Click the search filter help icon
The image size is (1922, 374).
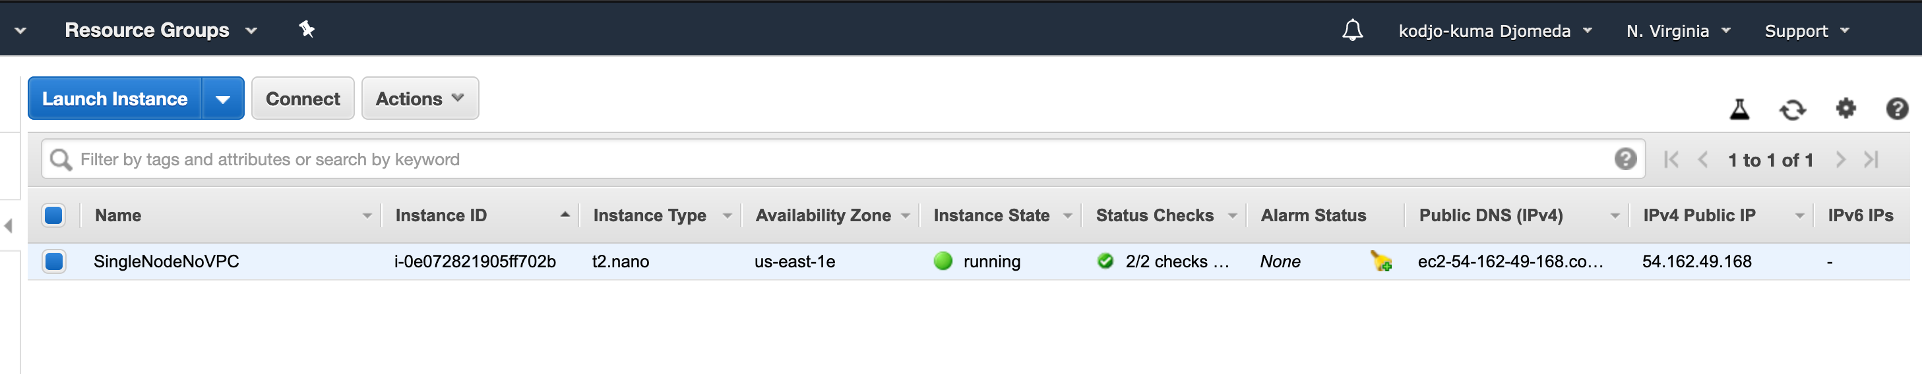point(1625,159)
